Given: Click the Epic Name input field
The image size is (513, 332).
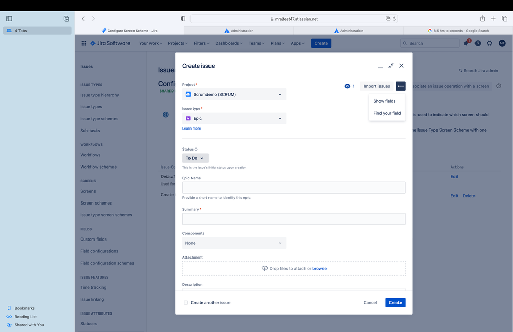Looking at the screenshot, I should point(294,188).
